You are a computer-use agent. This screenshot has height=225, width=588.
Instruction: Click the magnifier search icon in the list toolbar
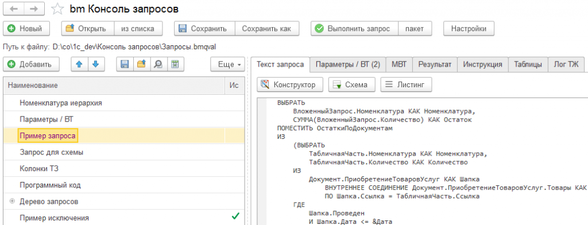pyautogui.click(x=158, y=64)
